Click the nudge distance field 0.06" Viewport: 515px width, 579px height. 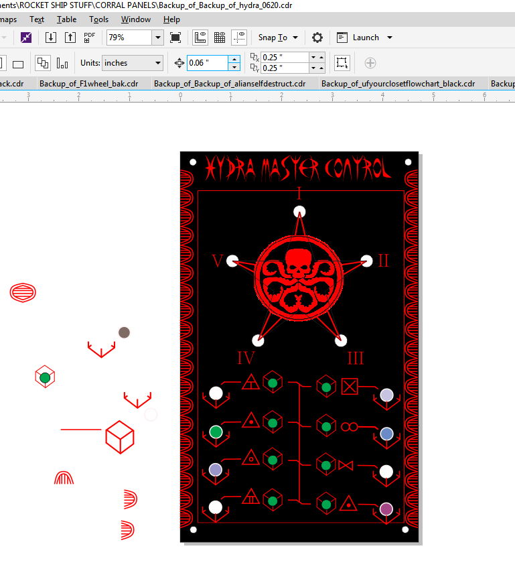pyautogui.click(x=208, y=63)
